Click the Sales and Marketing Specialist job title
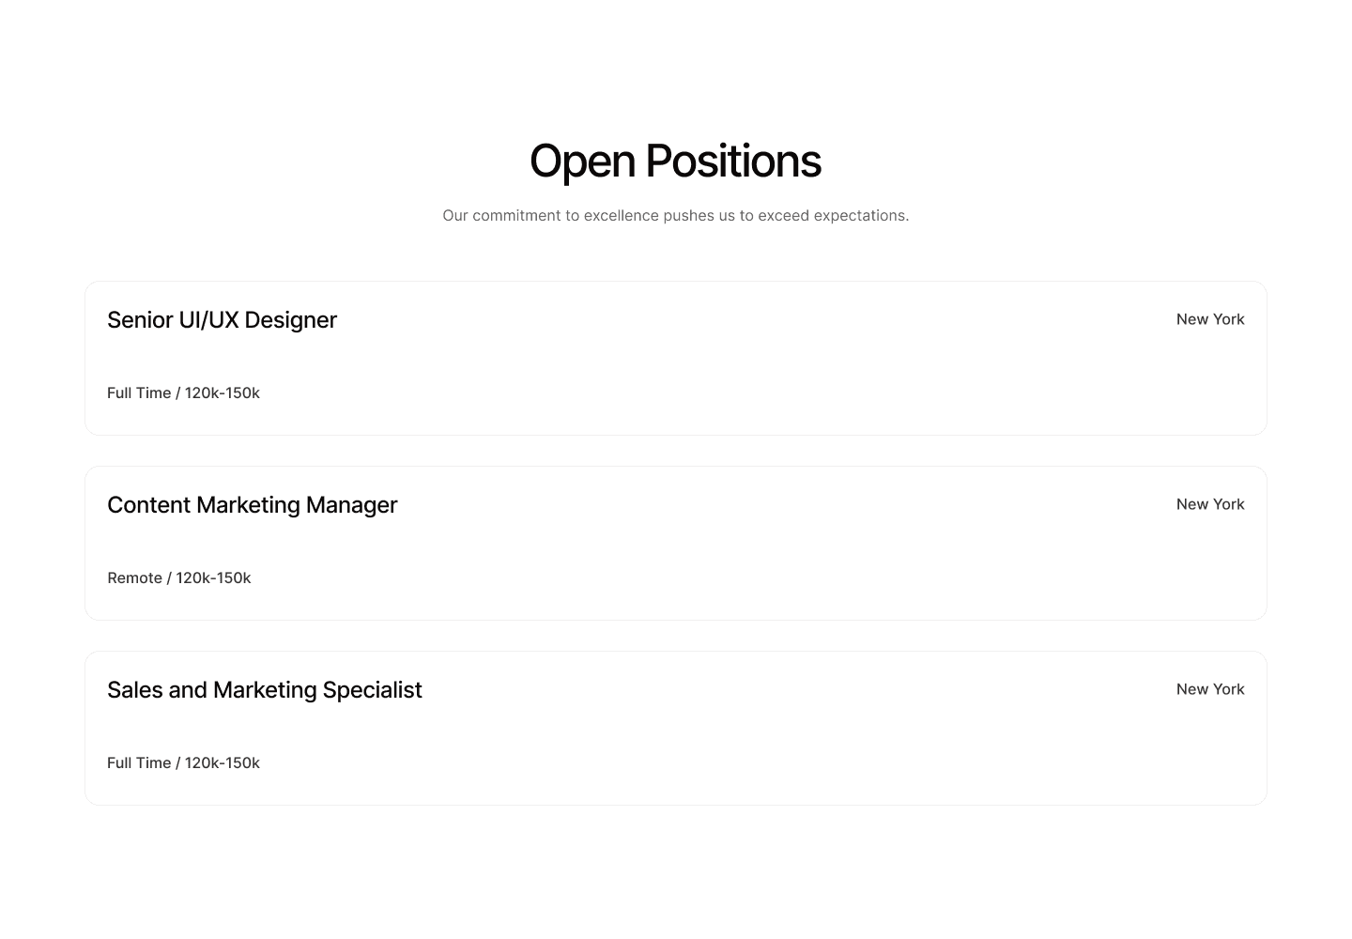The image size is (1352, 939). click(264, 689)
